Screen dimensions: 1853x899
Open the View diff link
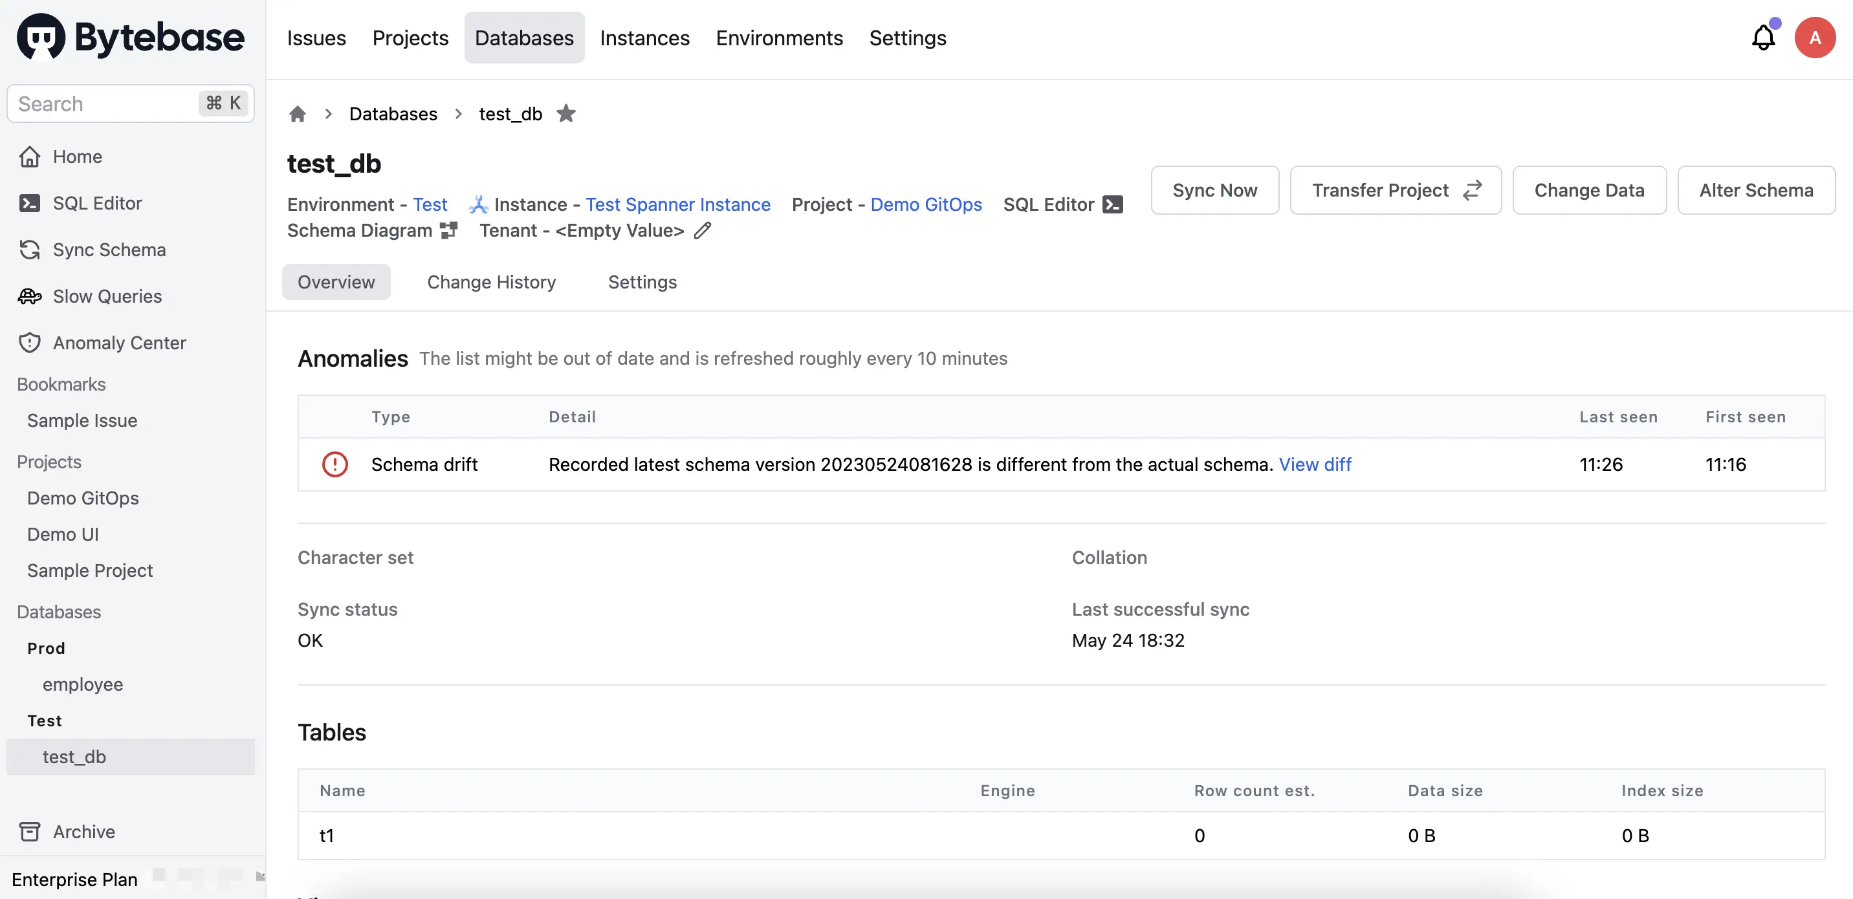pos(1314,464)
